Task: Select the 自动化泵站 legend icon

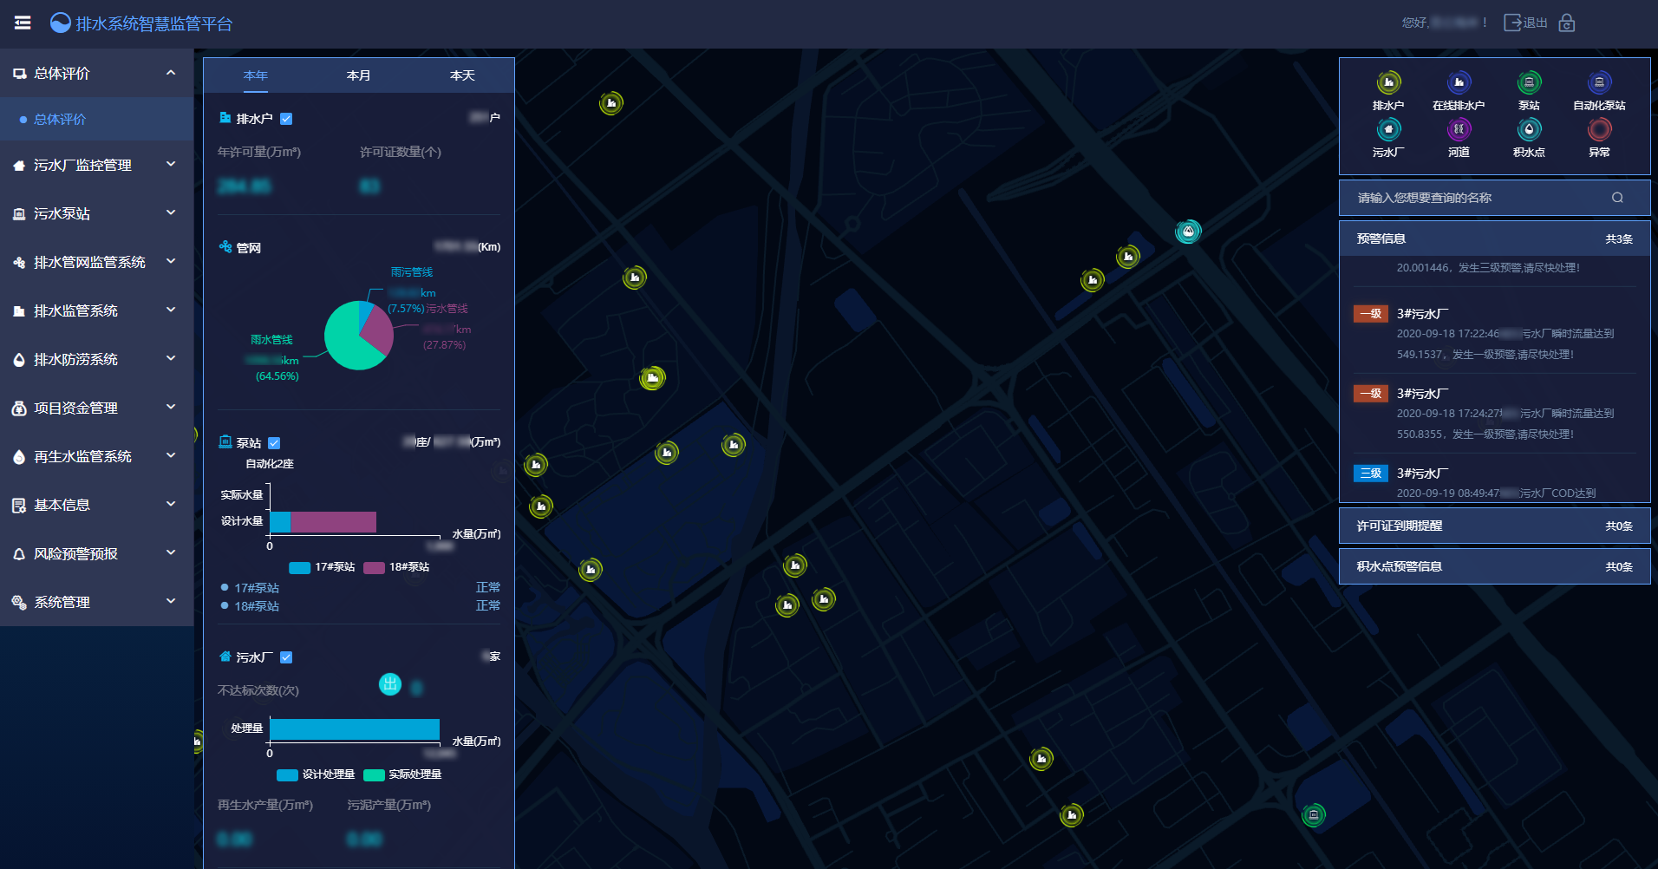Action: click(x=1599, y=83)
